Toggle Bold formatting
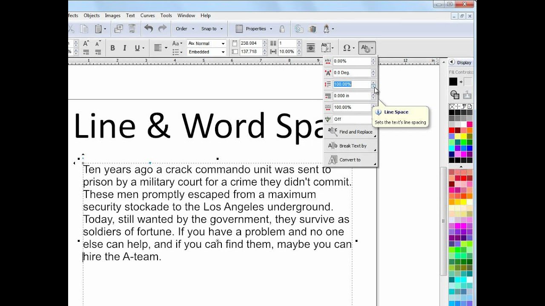545x306 pixels. (112, 48)
